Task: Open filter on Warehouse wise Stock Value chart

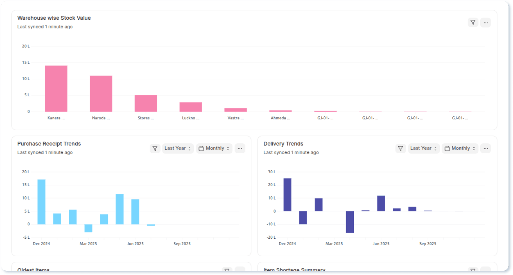Action: tap(473, 22)
